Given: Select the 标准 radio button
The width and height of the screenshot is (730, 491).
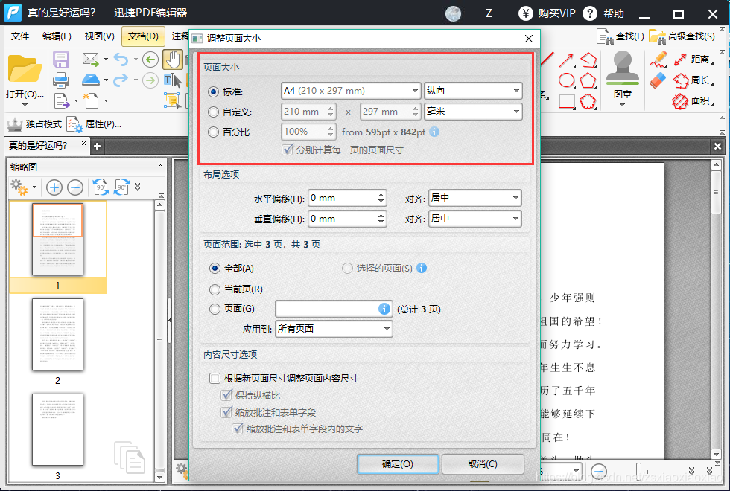Looking at the screenshot, I should coord(213,92).
